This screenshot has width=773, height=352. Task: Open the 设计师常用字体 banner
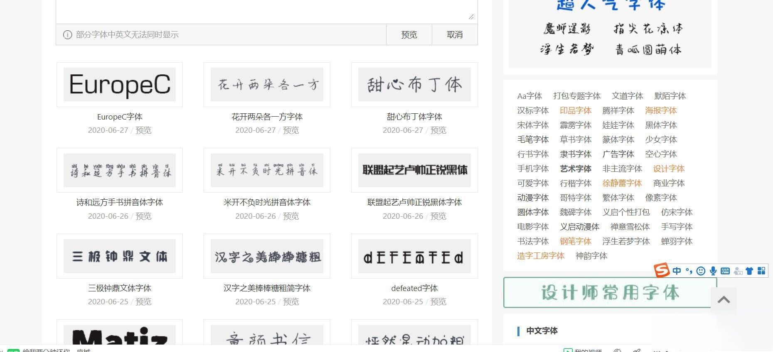pyautogui.click(x=610, y=293)
